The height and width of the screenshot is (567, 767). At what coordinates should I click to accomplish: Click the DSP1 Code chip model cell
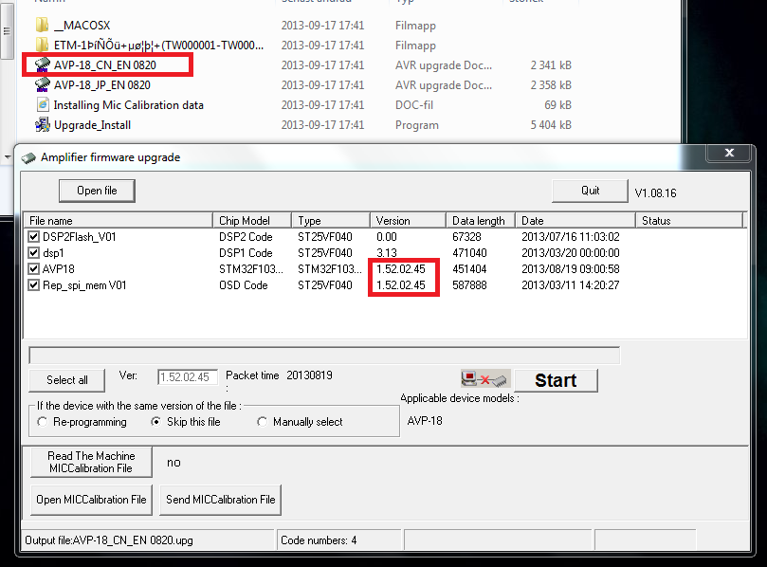coord(246,253)
